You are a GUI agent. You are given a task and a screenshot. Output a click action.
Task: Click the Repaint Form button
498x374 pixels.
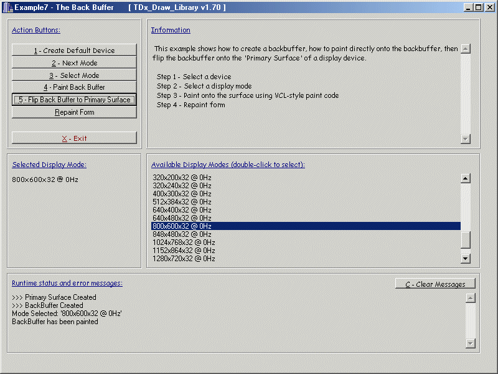(x=74, y=112)
